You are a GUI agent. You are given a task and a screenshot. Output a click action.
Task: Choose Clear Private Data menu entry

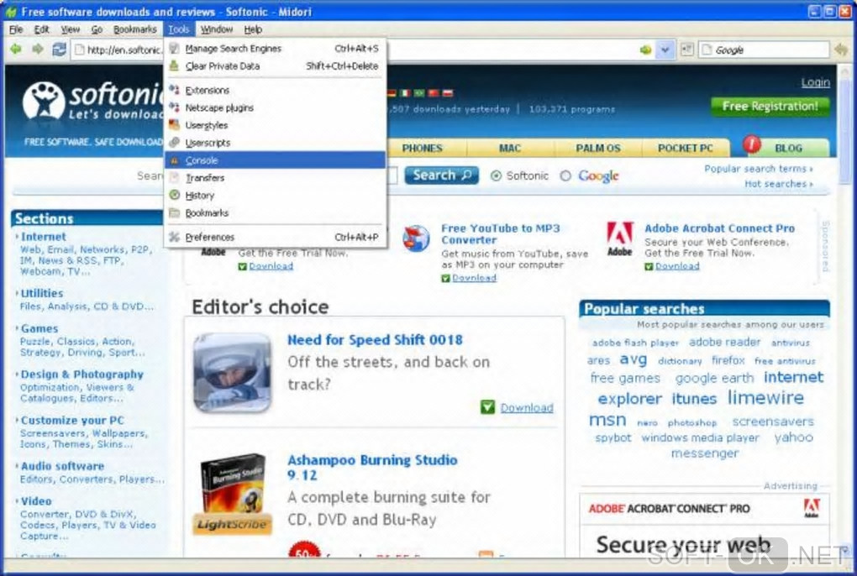point(275,66)
